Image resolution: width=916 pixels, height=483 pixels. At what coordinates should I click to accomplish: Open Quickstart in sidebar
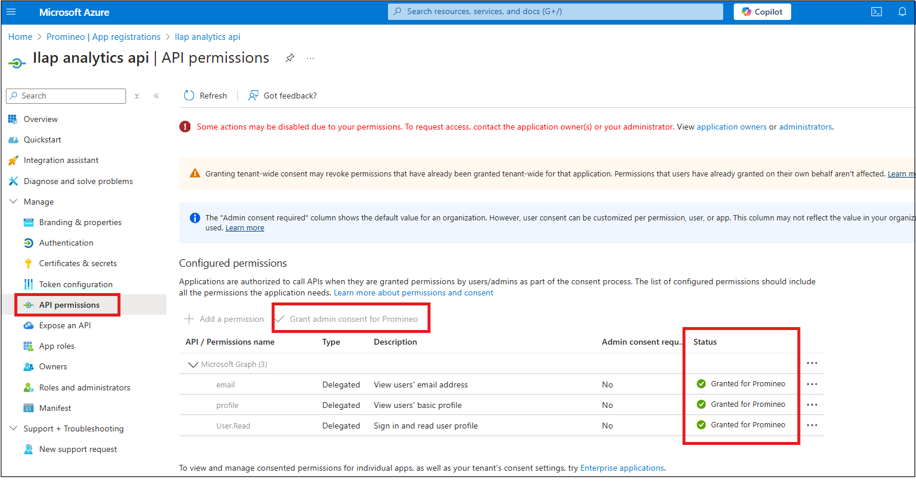42,140
